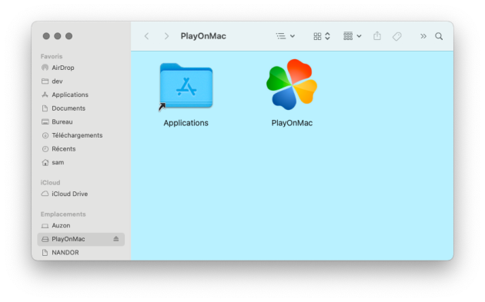The height and width of the screenshot is (302, 485).
Task: Click the sam house icon
Action: point(45,162)
